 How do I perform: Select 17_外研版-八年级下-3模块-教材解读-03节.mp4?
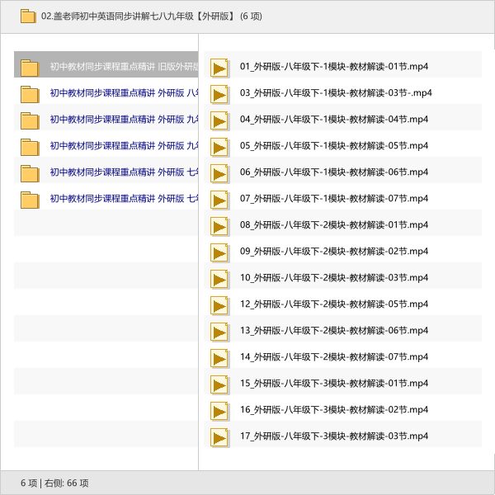(334, 436)
